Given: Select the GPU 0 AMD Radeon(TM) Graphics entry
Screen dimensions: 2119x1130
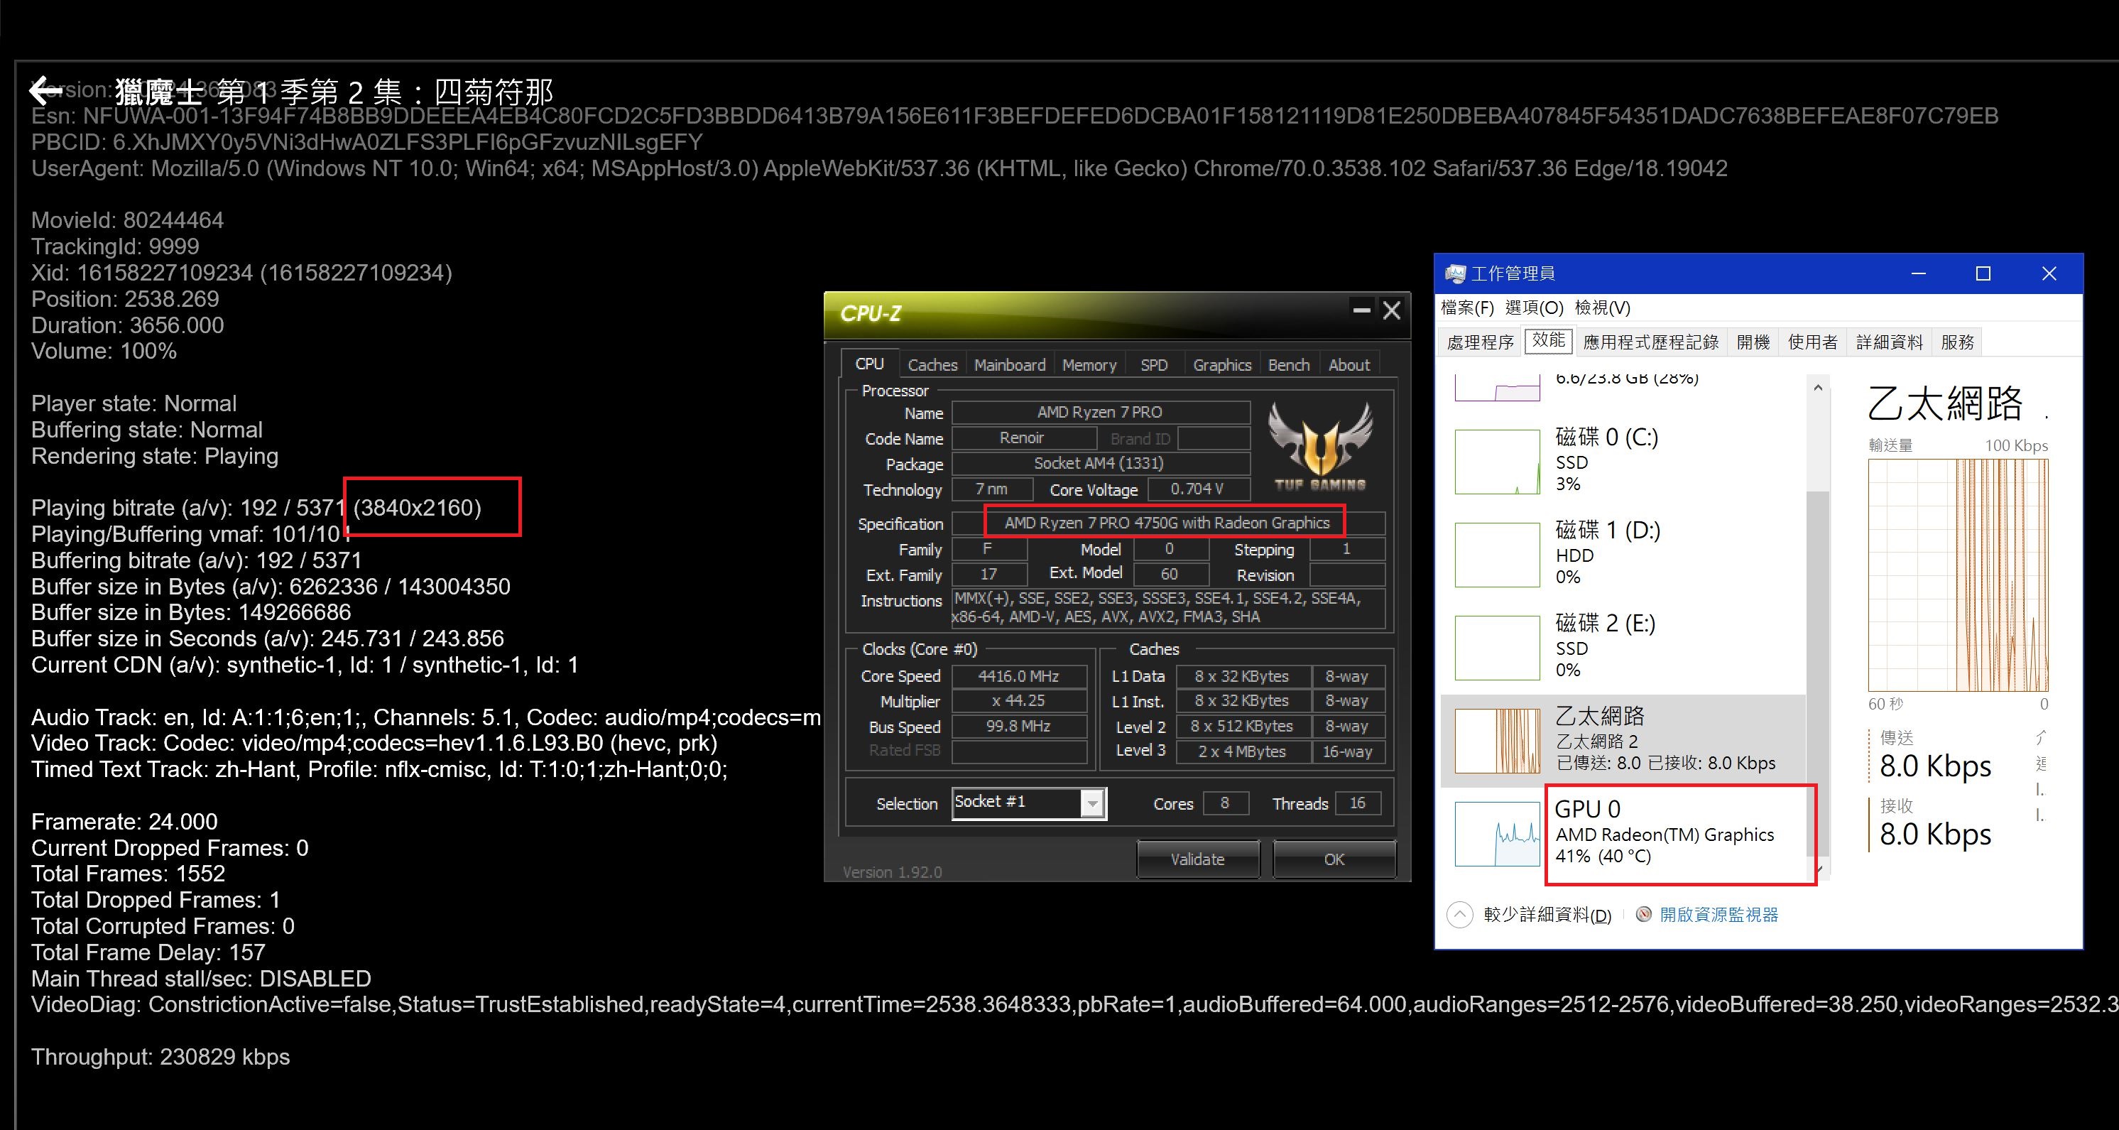Looking at the screenshot, I should (1623, 834).
